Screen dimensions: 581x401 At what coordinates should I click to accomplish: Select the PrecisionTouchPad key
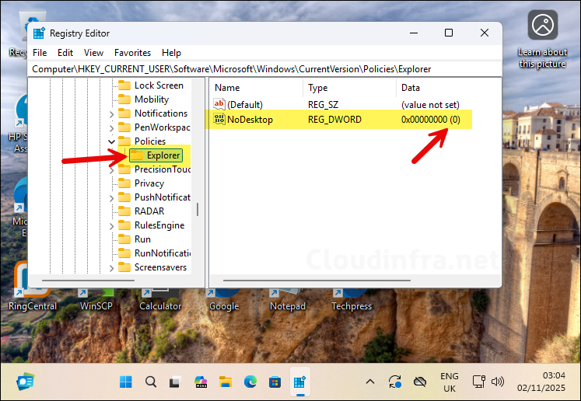pos(162,169)
